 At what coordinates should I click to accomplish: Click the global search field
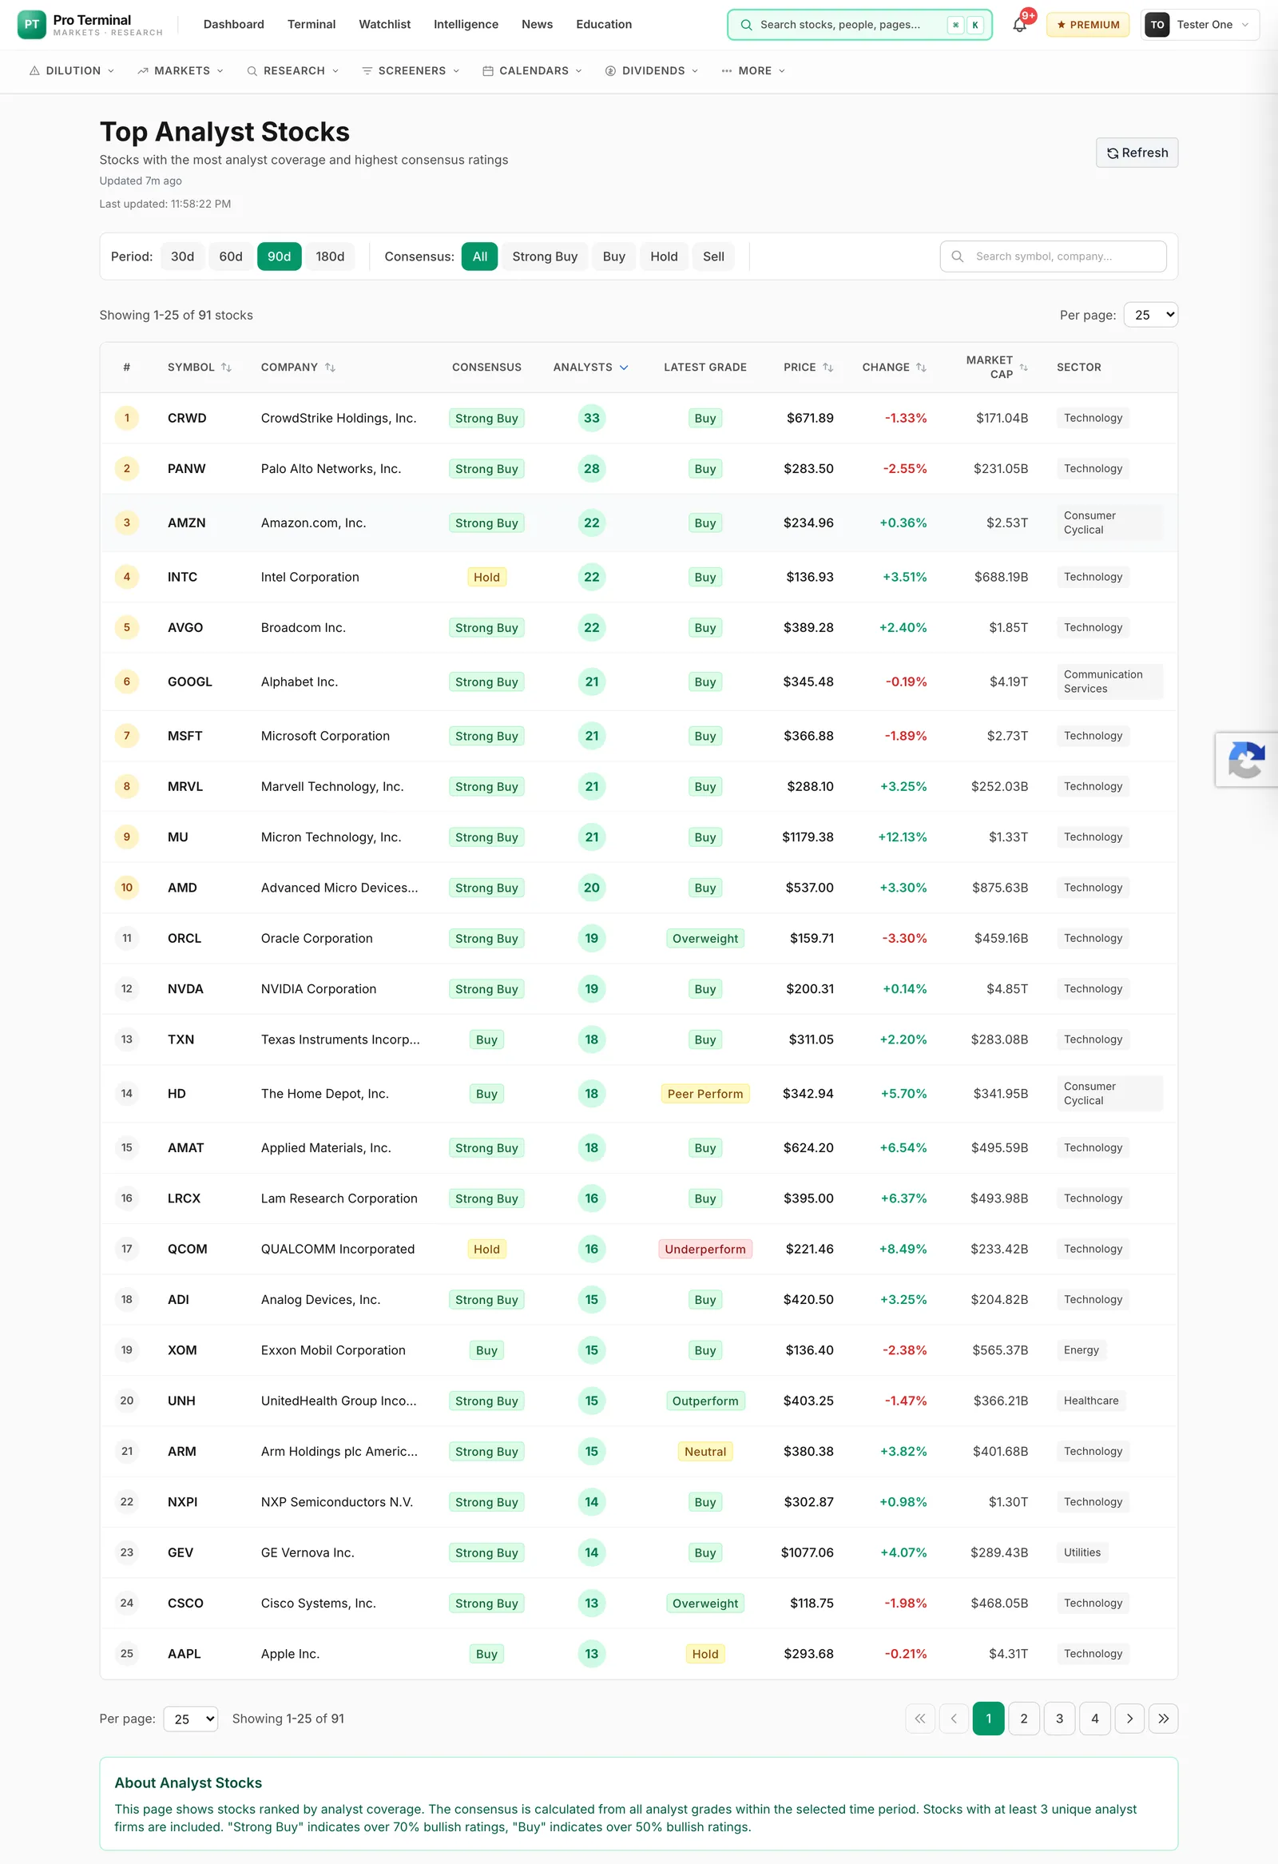pyautogui.click(x=859, y=25)
